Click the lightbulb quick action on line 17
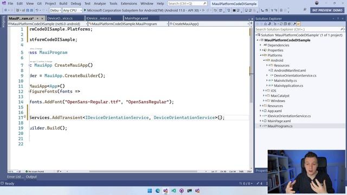347x195 pixels. click(25, 116)
